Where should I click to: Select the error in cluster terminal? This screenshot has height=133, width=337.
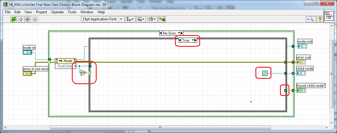click(x=27, y=74)
